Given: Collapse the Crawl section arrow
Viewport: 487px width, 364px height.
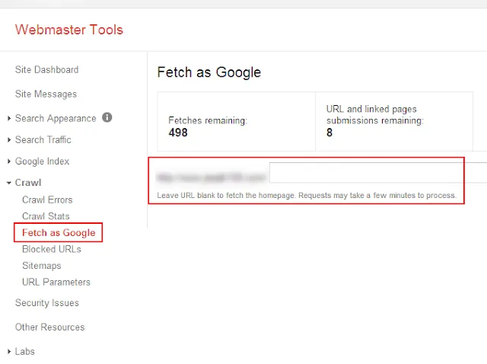Looking at the screenshot, I should [x=9, y=183].
